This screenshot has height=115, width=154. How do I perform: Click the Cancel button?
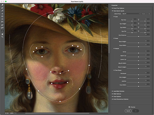pyautogui.click(x=128, y=111)
